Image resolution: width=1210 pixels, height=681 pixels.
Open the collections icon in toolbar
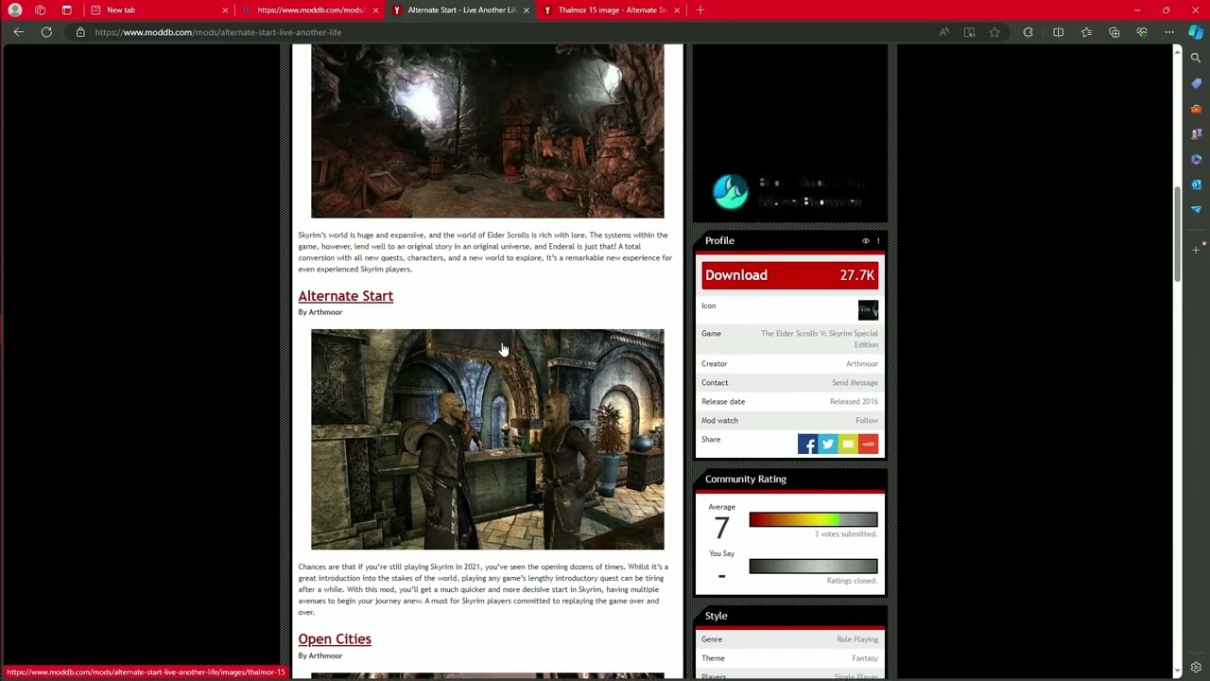1114,32
